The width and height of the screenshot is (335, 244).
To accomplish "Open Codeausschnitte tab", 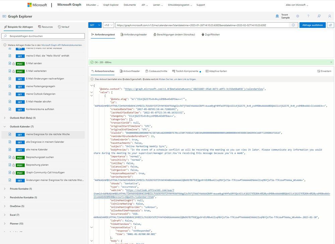I will pyautogui.click(x=156, y=71).
